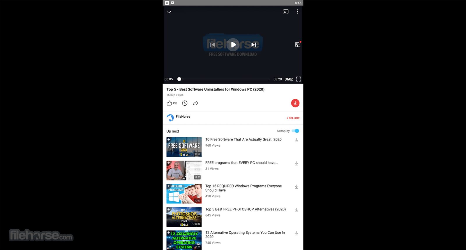
Task: Open 'Top 15 REQUIRED Windows Programs' video title
Action: [243, 188]
